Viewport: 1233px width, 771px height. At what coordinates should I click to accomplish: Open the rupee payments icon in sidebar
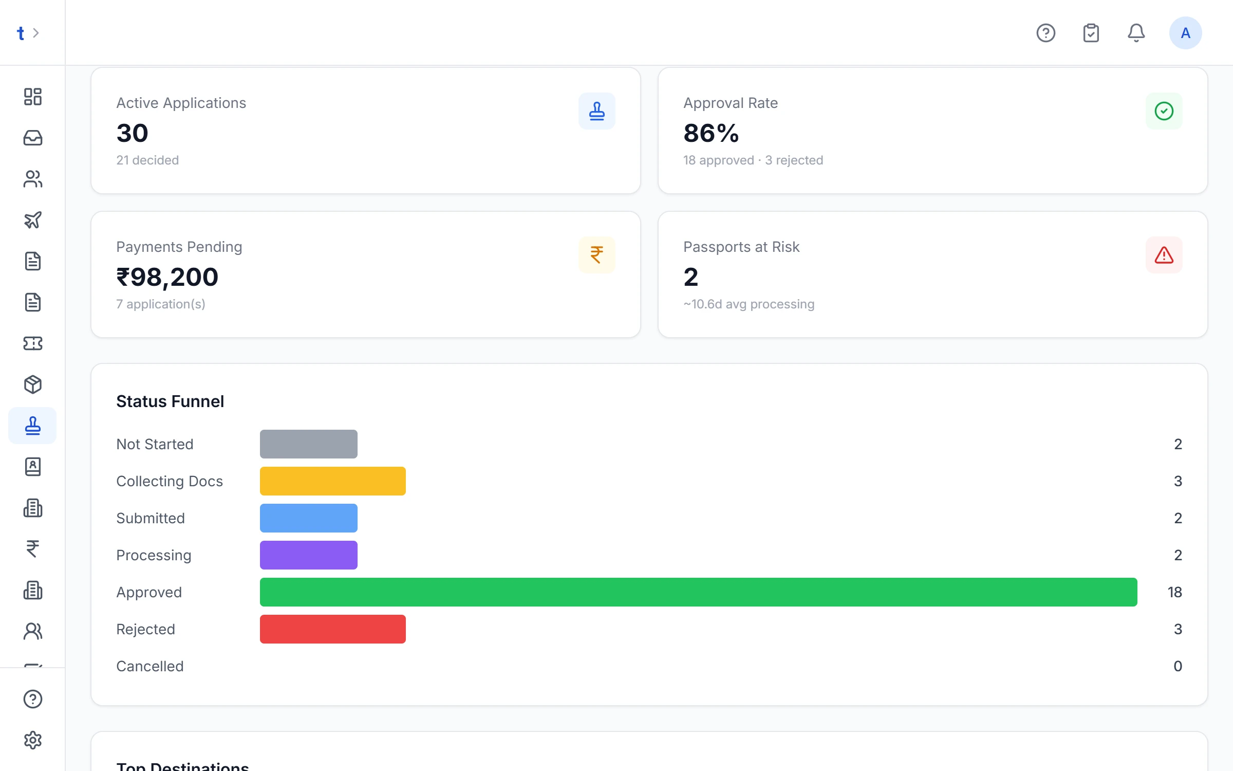click(x=32, y=549)
